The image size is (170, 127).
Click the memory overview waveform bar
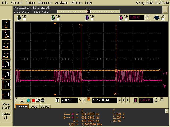[x=88, y=11]
